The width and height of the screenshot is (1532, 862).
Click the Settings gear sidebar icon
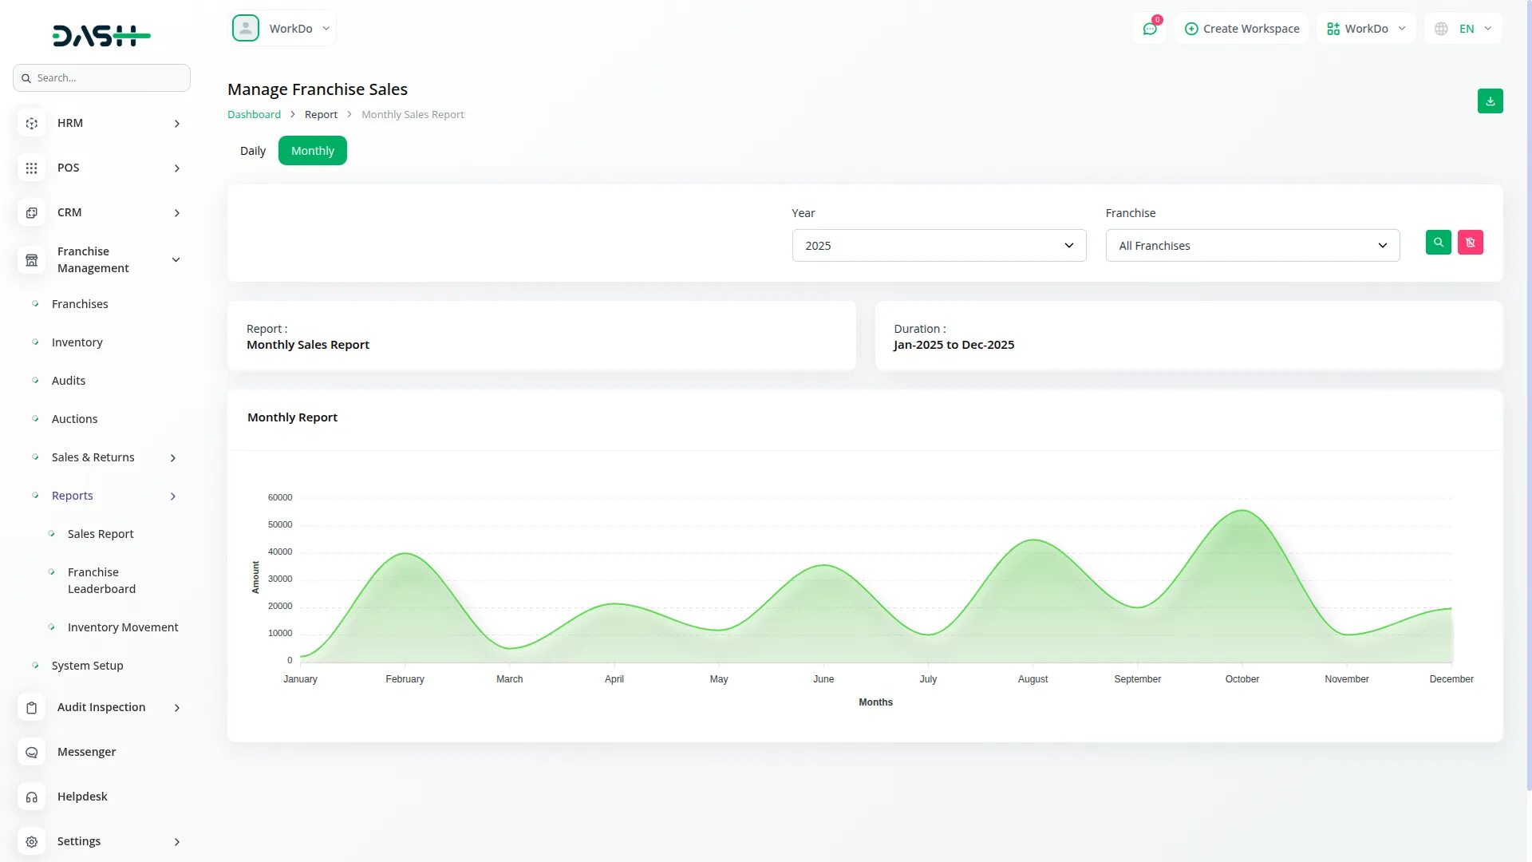pos(32,842)
